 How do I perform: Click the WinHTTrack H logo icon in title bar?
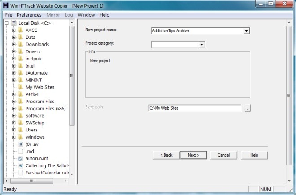point(6,5)
